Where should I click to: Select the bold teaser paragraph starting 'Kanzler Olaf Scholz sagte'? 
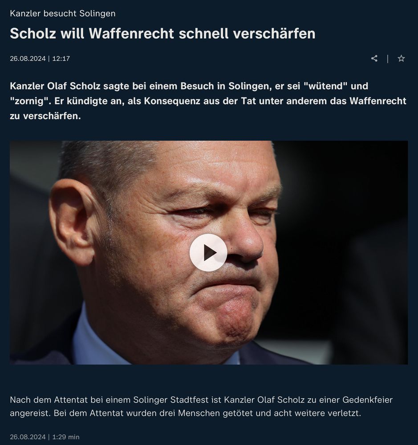click(208, 101)
